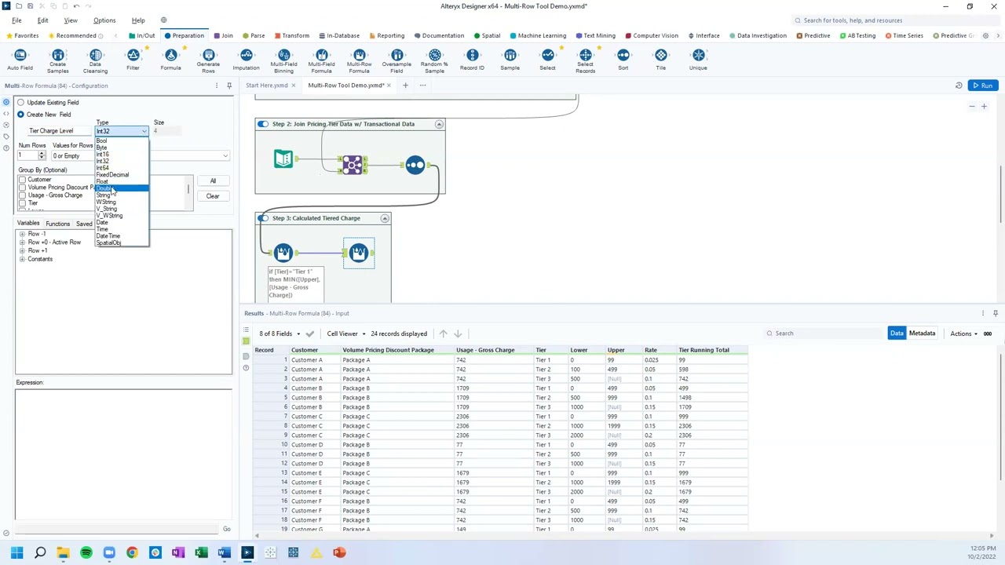Open the Metadata view in Results
Viewport: 1005px width, 565px height.
click(922, 334)
